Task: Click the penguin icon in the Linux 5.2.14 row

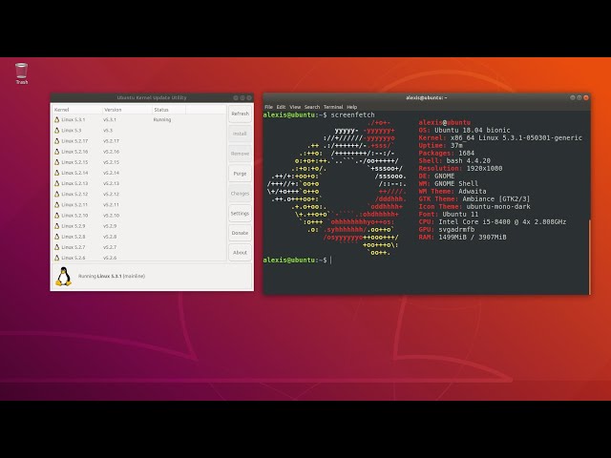Action: click(x=57, y=173)
